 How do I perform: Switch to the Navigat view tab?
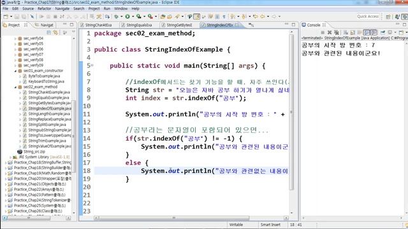click(44, 25)
